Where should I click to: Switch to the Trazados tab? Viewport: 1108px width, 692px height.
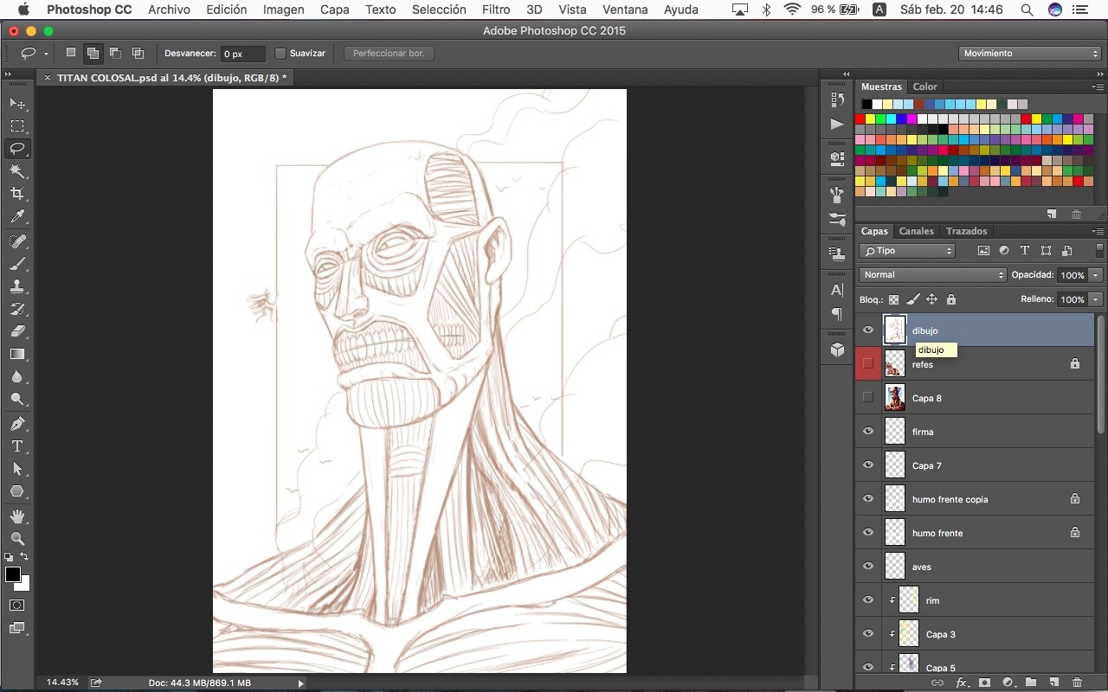(x=966, y=231)
